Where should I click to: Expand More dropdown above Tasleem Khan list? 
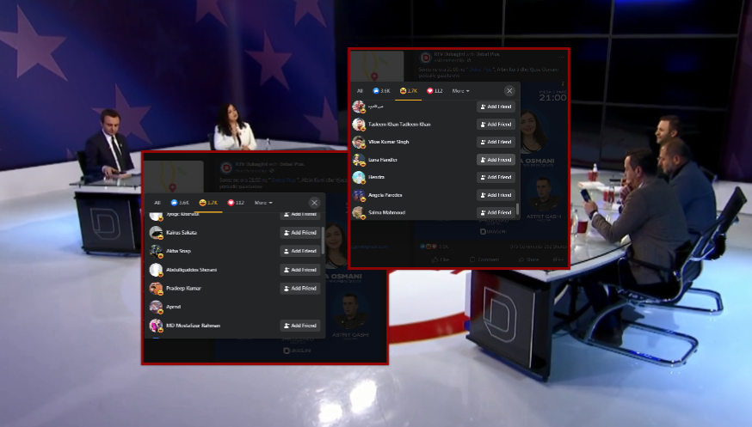461,90
